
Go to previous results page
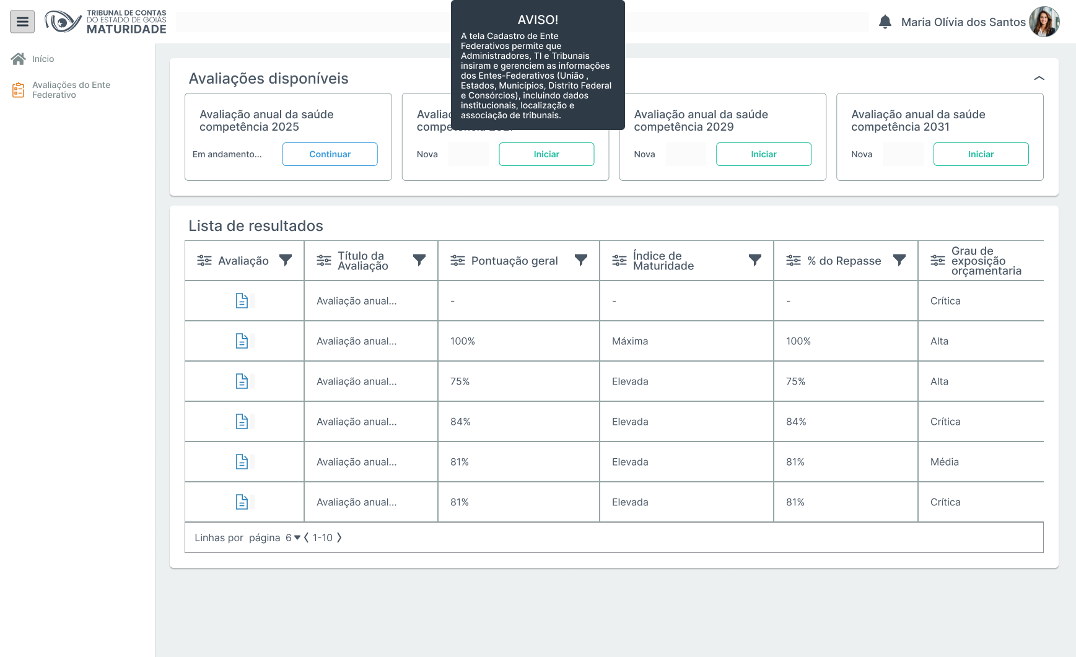pyautogui.click(x=306, y=537)
